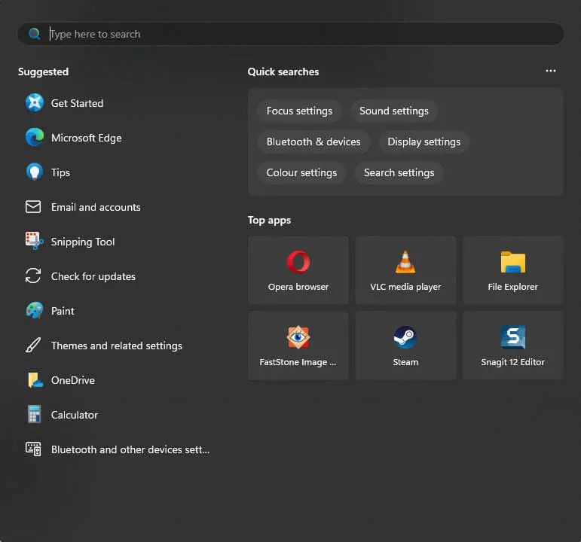Click the Check for updates refresh icon

pos(33,276)
